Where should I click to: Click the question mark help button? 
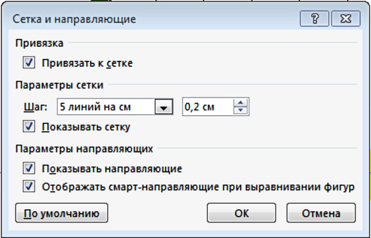314,19
